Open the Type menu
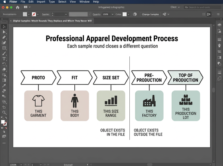This screenshot has height=166, width=223. pyautogui.click(x=52, y=2)
